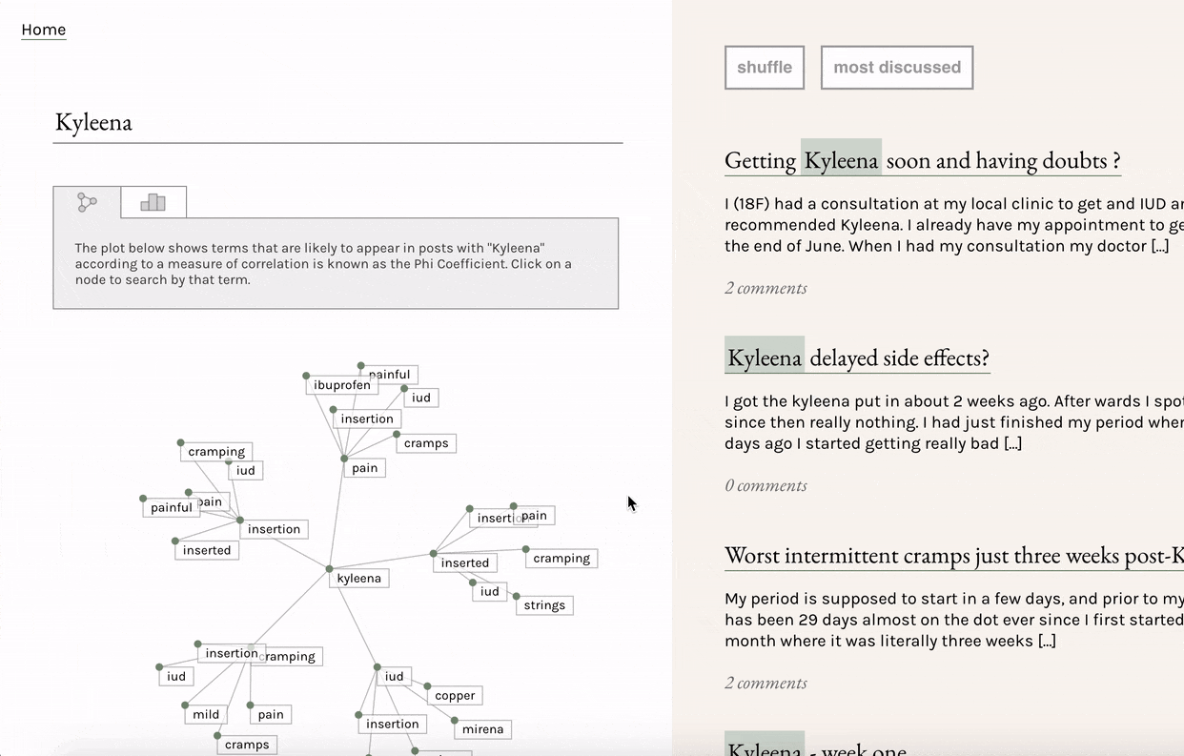Select the copper node in the graph
The width and height of the screenshot is (1184, 756).
tap(455, 696)
